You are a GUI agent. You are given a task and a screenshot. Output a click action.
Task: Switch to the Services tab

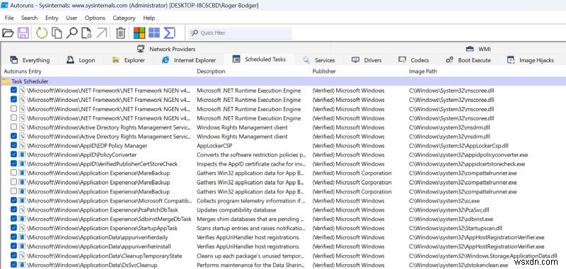(319, 60)
